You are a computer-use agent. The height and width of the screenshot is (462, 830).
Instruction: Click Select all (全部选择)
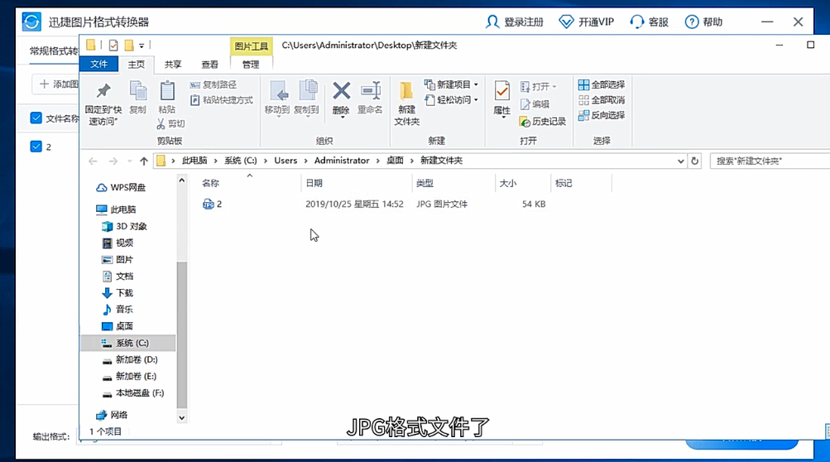[x=602, y=84]
